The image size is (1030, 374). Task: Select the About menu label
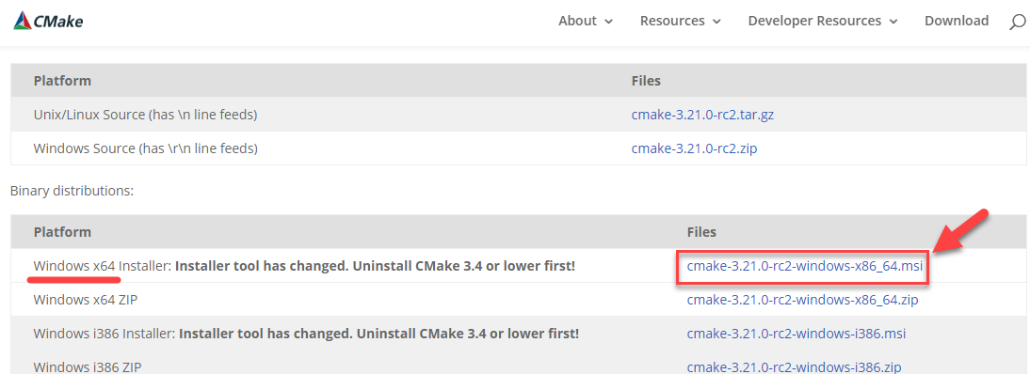tap(577, 21)
